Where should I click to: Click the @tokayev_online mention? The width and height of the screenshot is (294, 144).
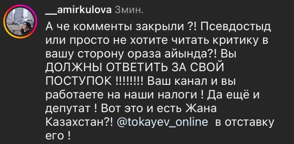pos(163,123)
